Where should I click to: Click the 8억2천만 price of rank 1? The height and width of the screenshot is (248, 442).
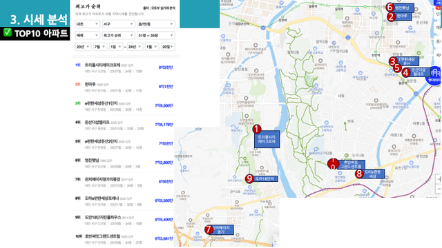166,68
